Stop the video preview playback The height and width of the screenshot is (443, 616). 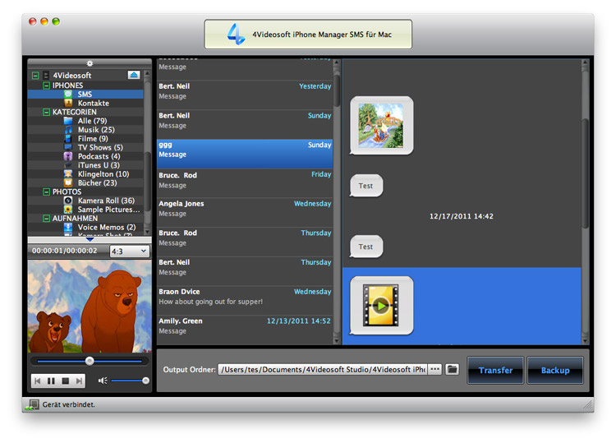(x=65, y=381)
